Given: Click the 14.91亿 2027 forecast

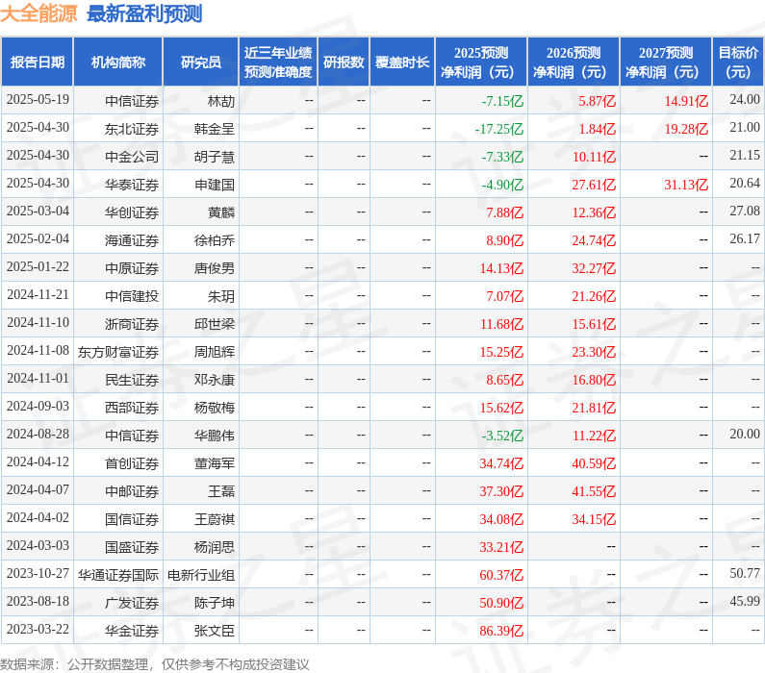Looking at the screenshot, I should (686, 101).
